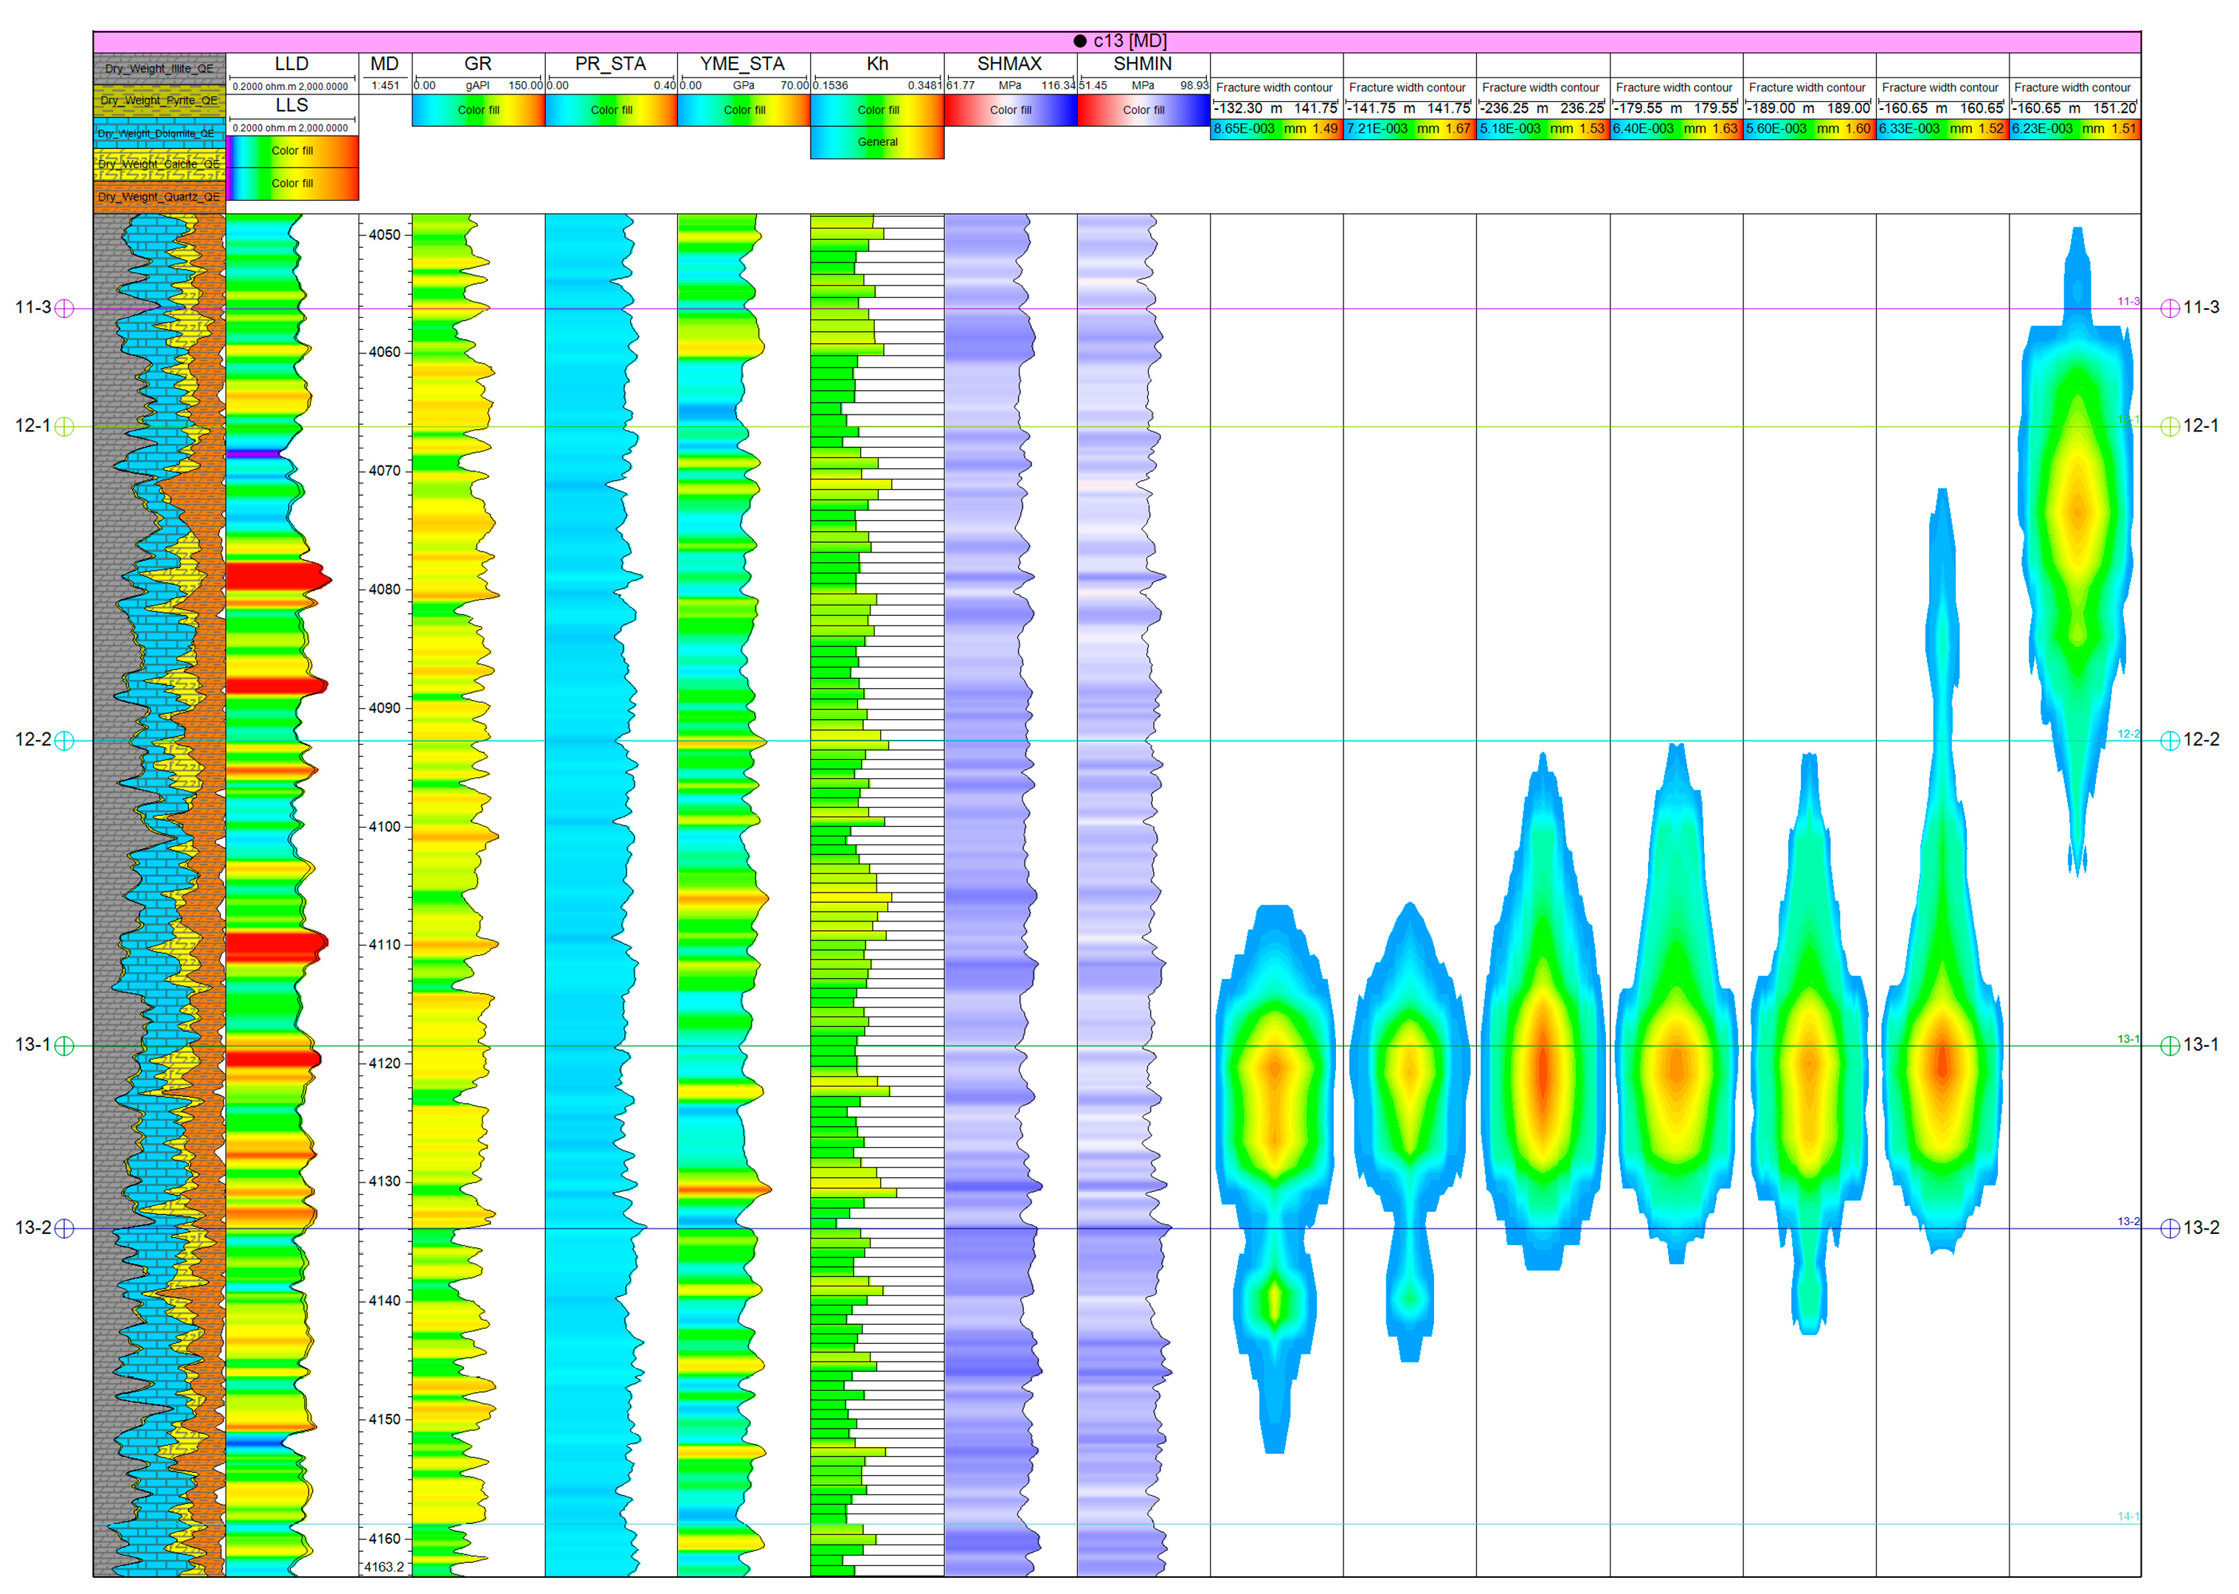Click the LLD track header
The image size is (2239, 1594).
(291, 63)
